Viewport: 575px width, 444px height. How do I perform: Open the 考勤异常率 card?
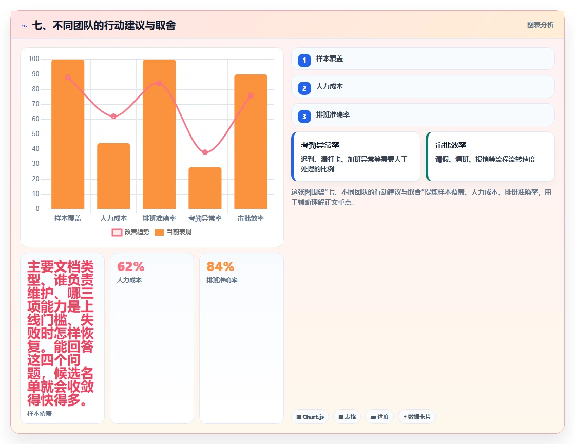(355, 157)
